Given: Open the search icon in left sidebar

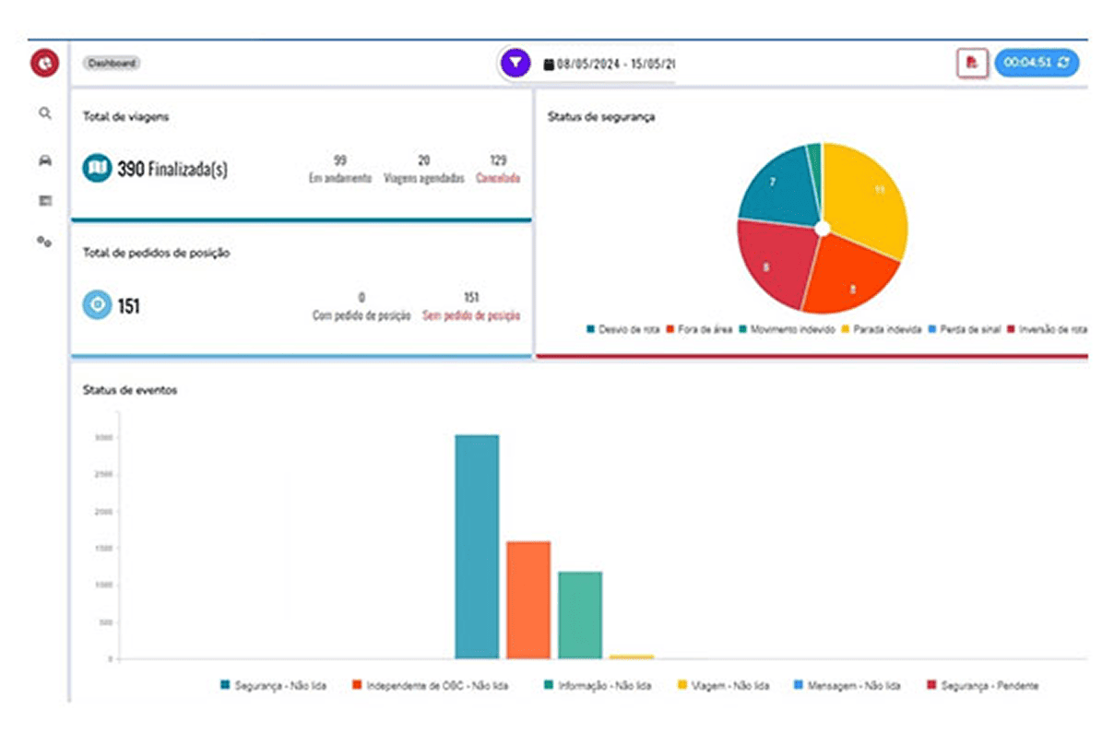Looking at the screenshot, I should [x=44, y=113].
